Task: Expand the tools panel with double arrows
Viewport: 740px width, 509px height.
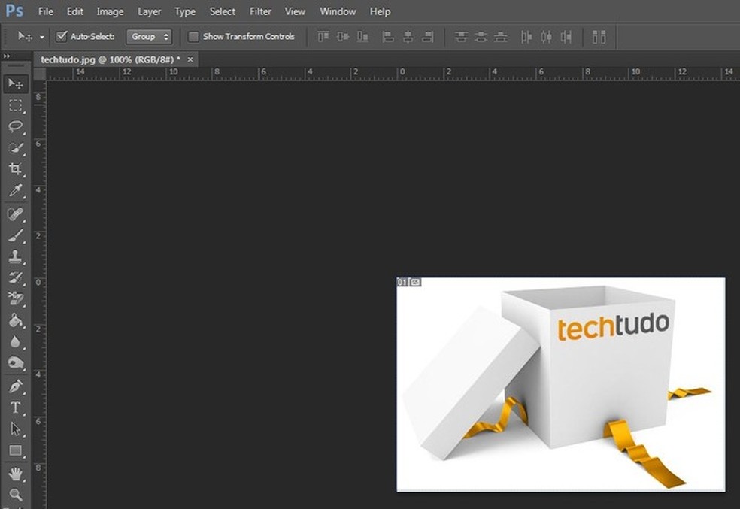Action: tap(7, 56)
